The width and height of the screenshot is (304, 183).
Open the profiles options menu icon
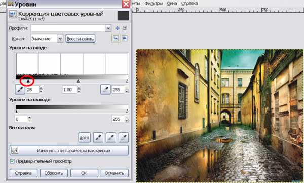(x=125, y=28)
